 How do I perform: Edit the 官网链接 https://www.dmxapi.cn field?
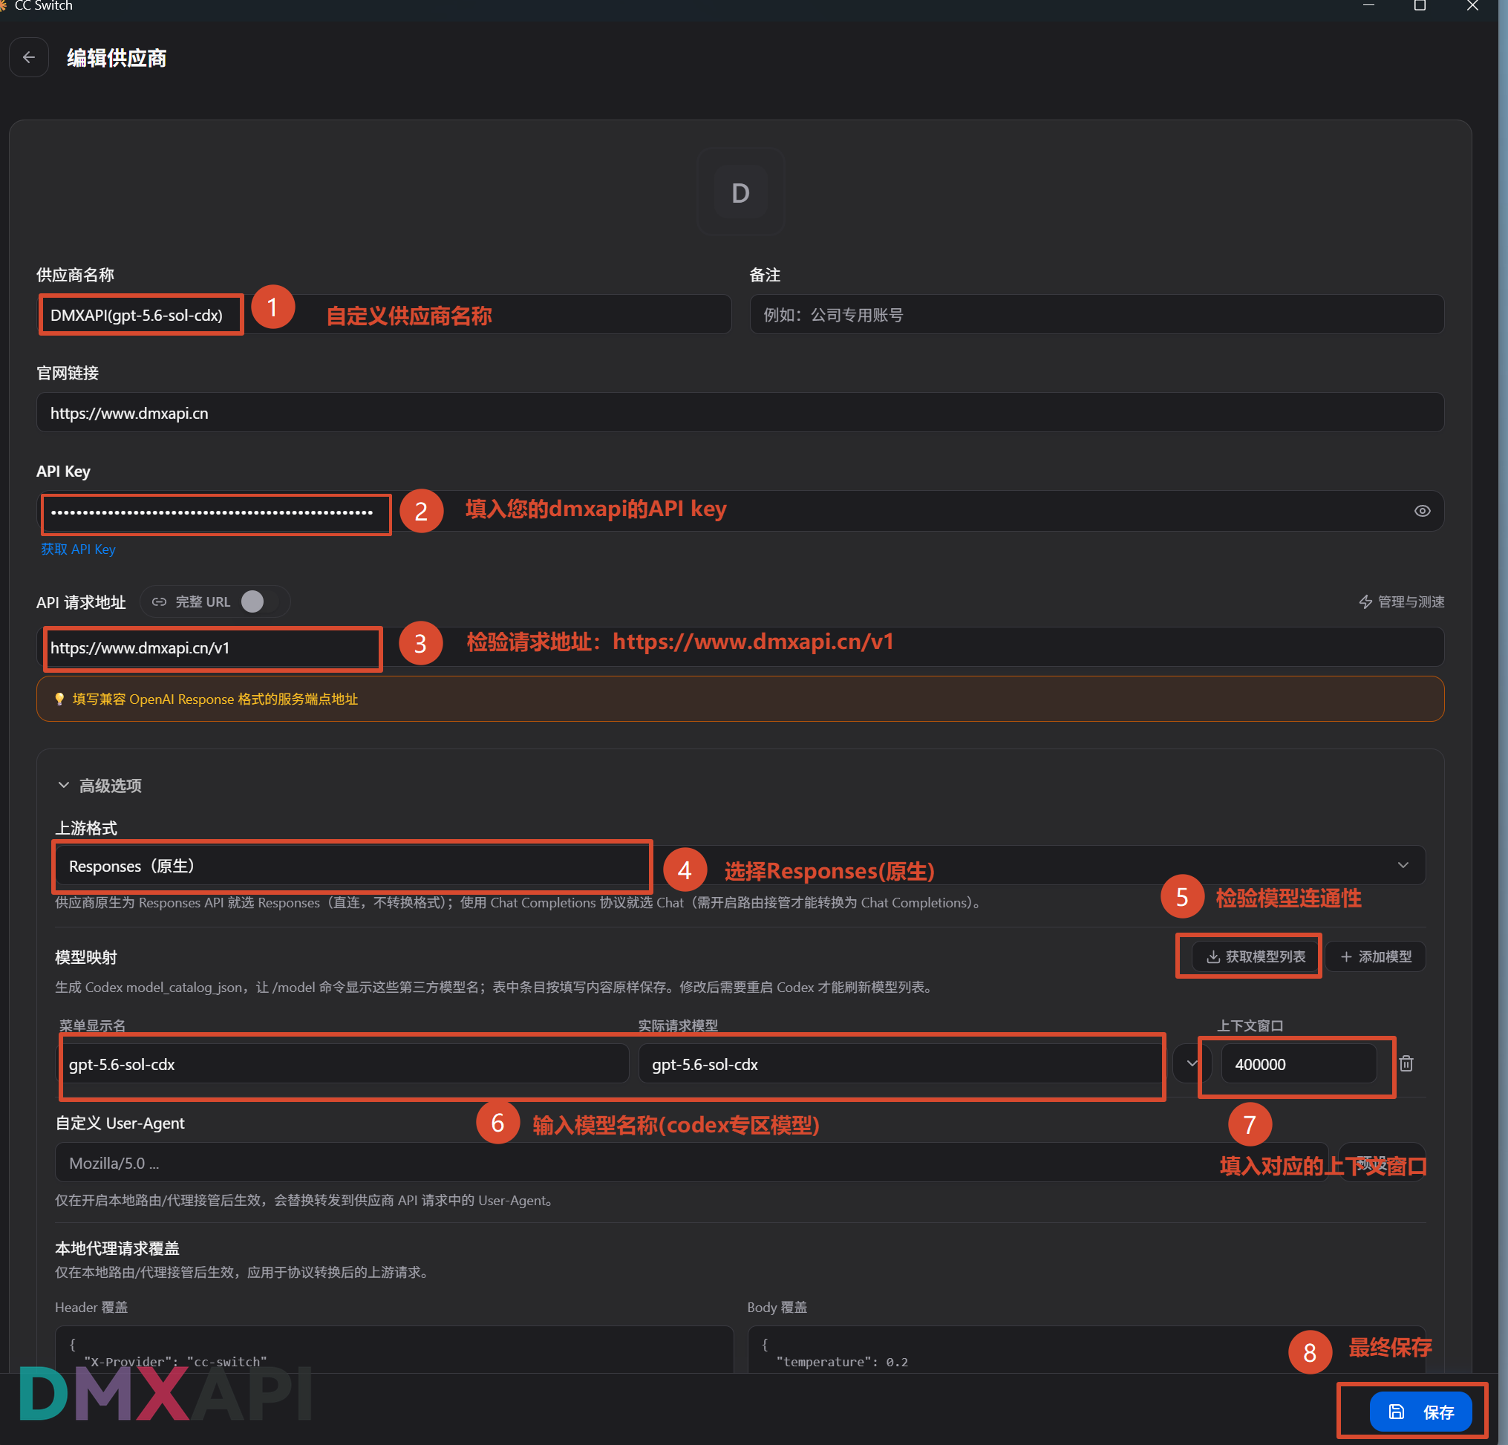tap(740, 413)
